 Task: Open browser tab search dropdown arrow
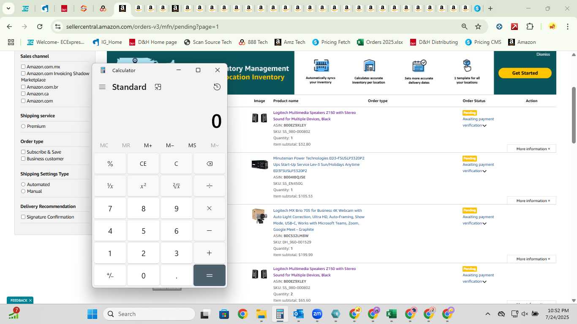[8, 8]
